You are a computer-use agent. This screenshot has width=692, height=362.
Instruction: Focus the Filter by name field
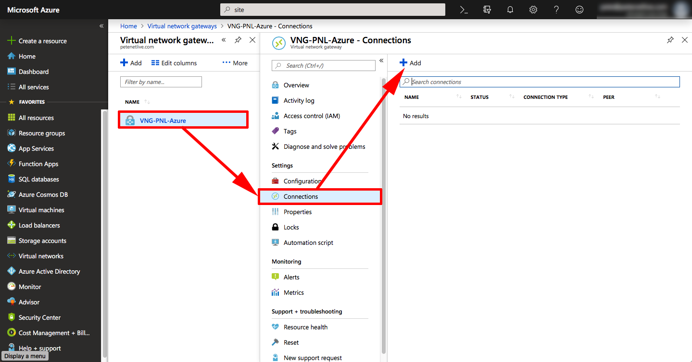point(161,82)
